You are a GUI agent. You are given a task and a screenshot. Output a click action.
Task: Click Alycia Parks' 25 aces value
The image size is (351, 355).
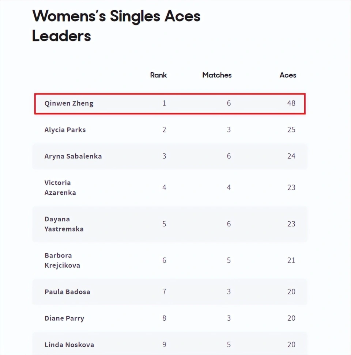pos(291,130)
